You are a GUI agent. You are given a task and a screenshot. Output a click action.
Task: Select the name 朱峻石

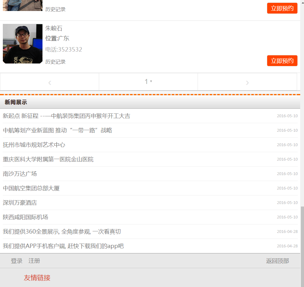(x=54, y=28)
